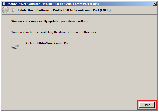Click the 'Update Driver Software' header title text
Screen dimensions: 159x112
(64, 10)
